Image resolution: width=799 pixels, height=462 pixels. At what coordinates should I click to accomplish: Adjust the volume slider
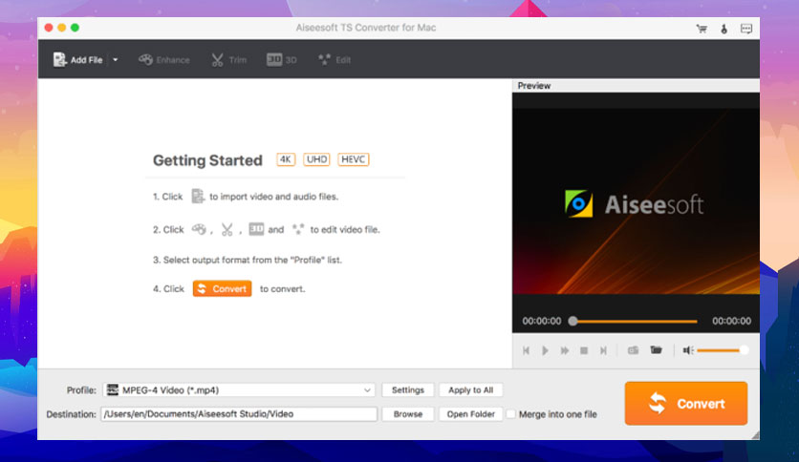click(x=722, y=350)
